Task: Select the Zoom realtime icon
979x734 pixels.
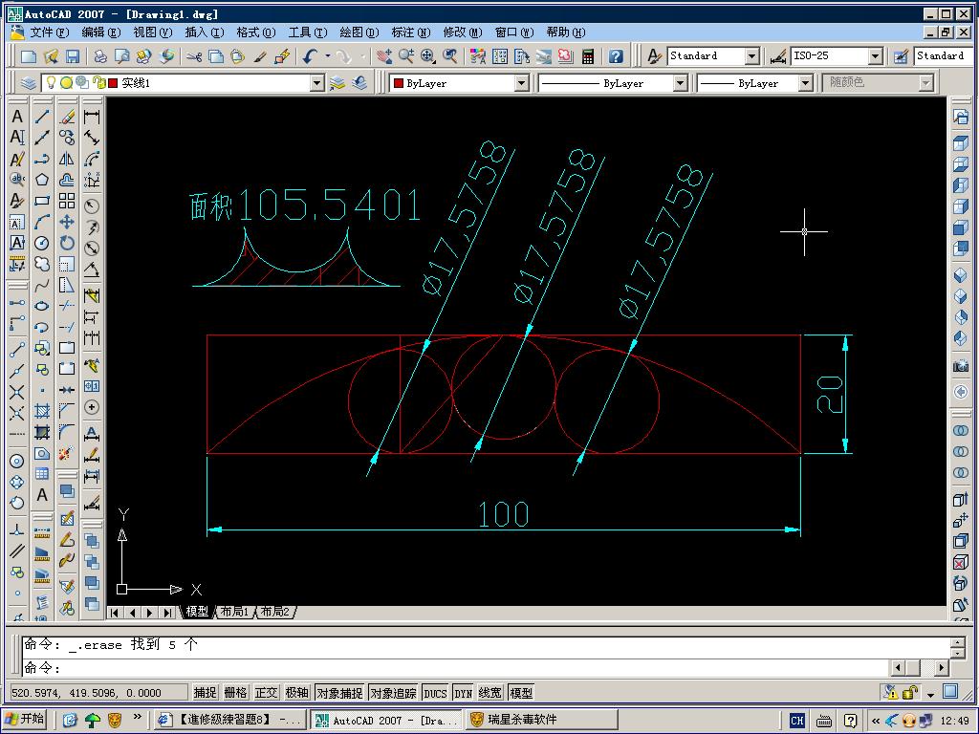Action: coord(406,56)
